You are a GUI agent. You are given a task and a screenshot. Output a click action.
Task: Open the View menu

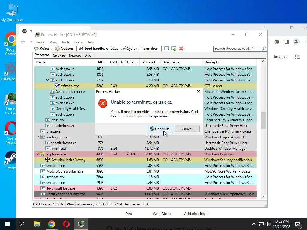[x=53, y=42]
